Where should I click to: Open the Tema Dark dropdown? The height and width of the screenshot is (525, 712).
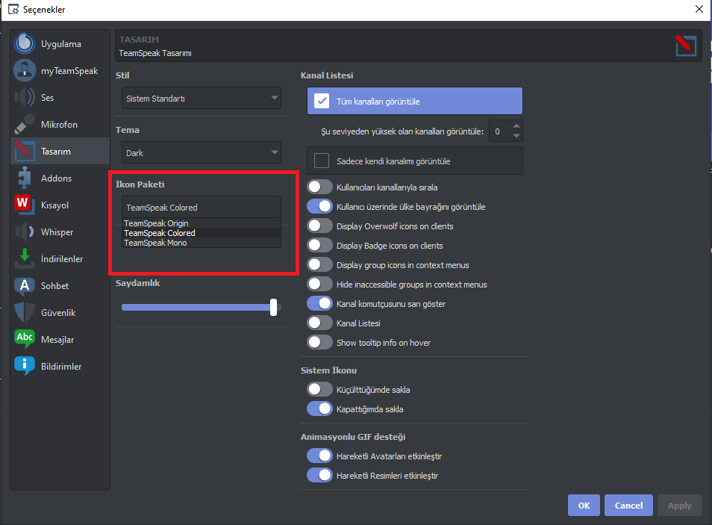click(x=202, y=153)
